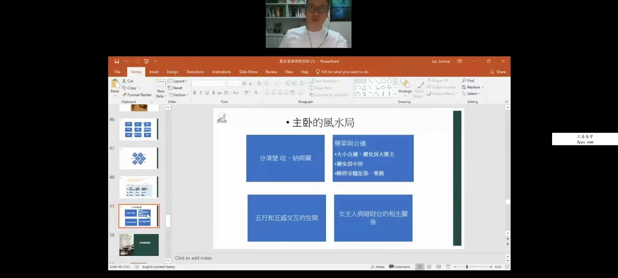
Task: Click Tell me what you want to do
Action: point(342,72)
